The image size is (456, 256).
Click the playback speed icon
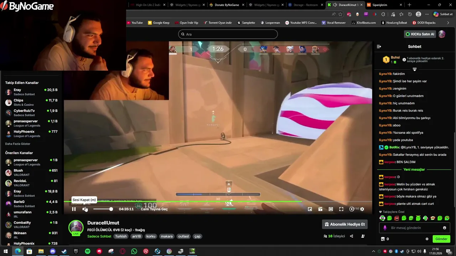(x=352, y=209)
